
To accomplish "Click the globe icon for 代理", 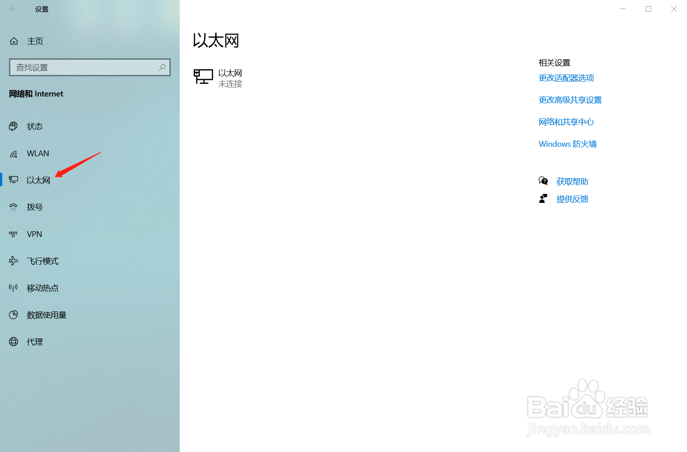I will click(x=13, y=342).
